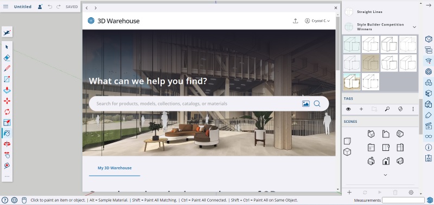434x205 pixels.
Task: Select the Orbit tool
Action: 7,144
